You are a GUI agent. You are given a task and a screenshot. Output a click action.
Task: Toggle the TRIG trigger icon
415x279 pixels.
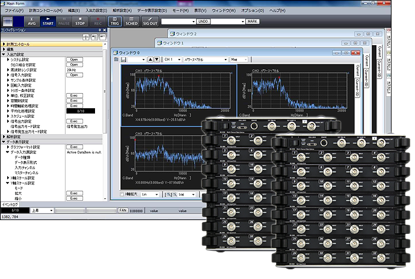click(x=115, y=21)
